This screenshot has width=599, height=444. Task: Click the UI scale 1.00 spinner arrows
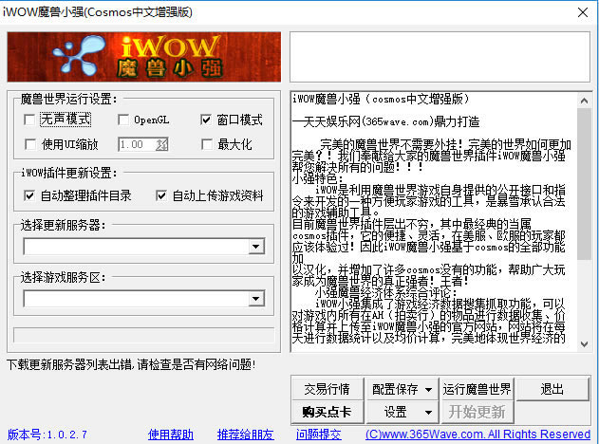[161, 144]
